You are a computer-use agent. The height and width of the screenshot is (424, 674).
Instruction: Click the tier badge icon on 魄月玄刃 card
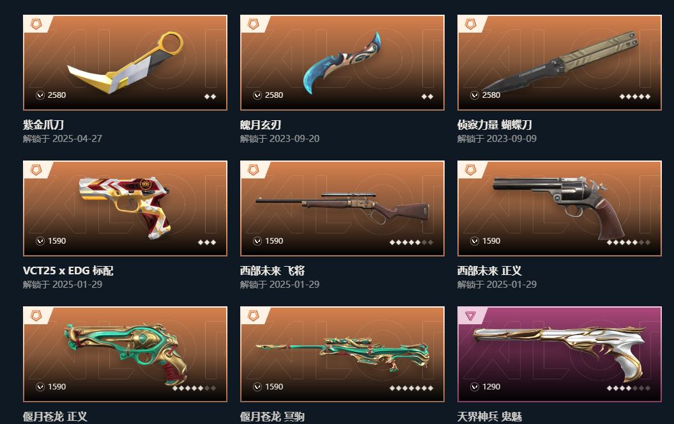(x=254, y=24)
